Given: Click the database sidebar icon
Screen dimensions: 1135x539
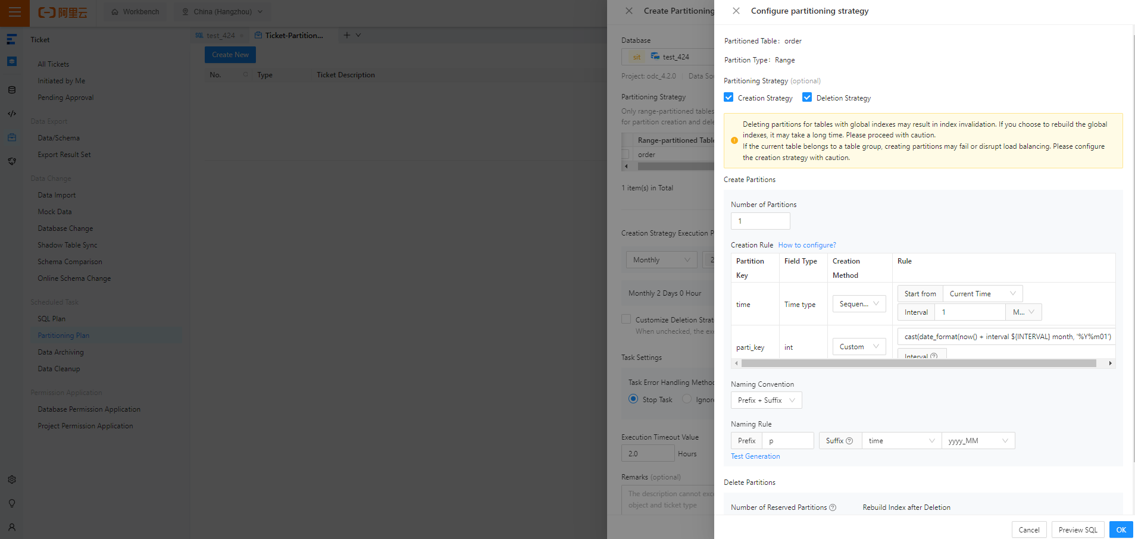Looking at the screenshot, I should coord(12,90).
